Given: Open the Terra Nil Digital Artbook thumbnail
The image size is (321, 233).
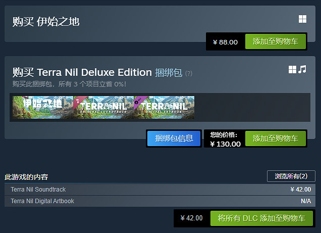Looking at the screenshot, I should point(164,107).
